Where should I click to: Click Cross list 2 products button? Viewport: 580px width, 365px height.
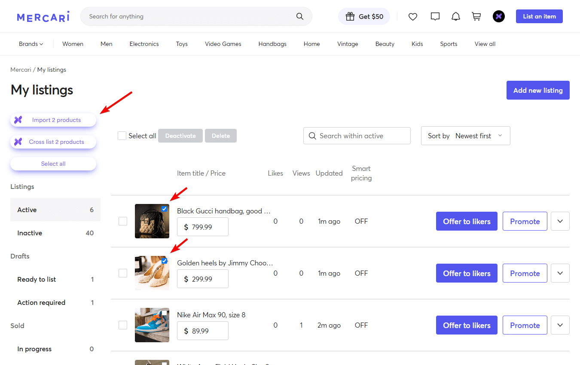pyautogui.click(x=53, y=142)
